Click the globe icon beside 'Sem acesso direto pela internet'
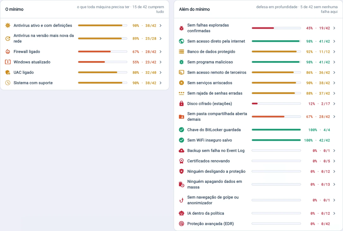 tap(181, 41)
